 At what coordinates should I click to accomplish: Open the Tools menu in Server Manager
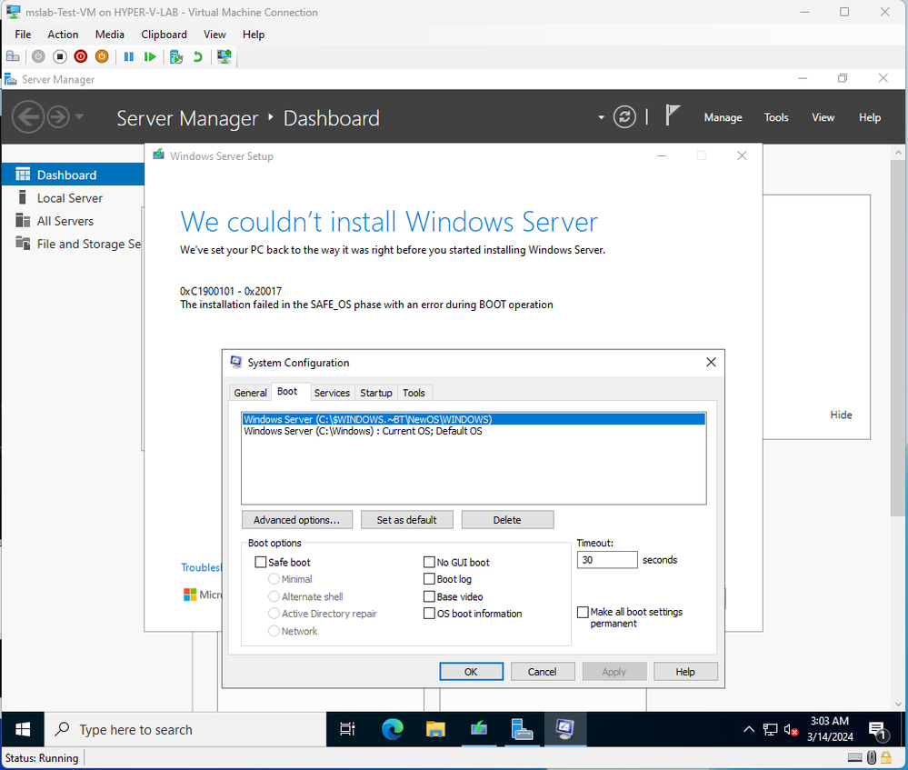pyautogui.click(x=776, y=117)
